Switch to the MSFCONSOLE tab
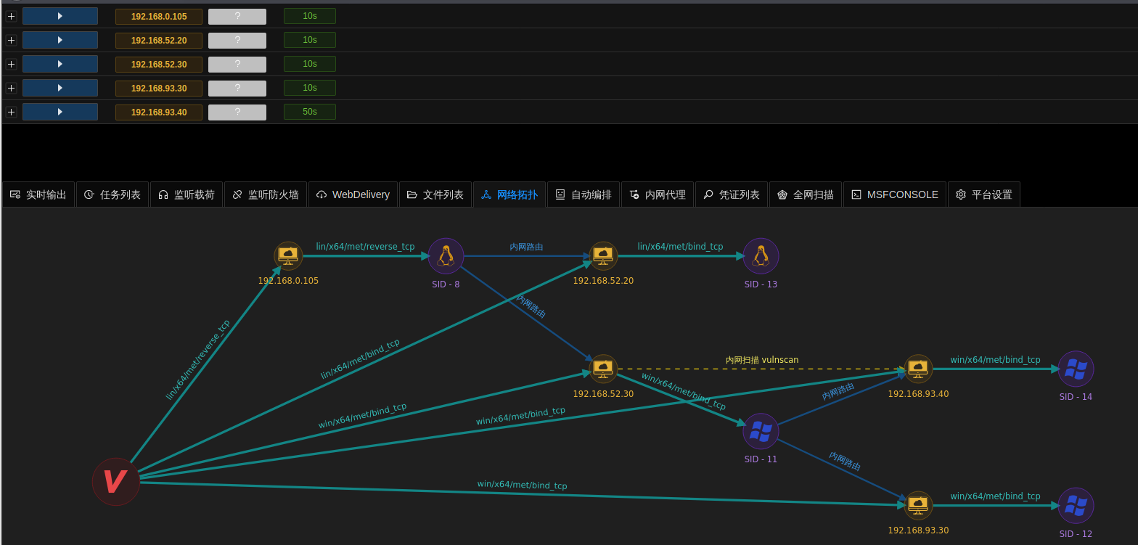The width and height of the screenshot is (1138, 545). 895,194
